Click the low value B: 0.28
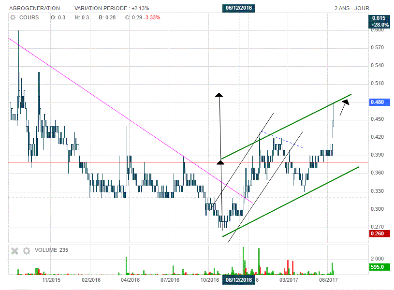394x290 pixels. (107, 17)
